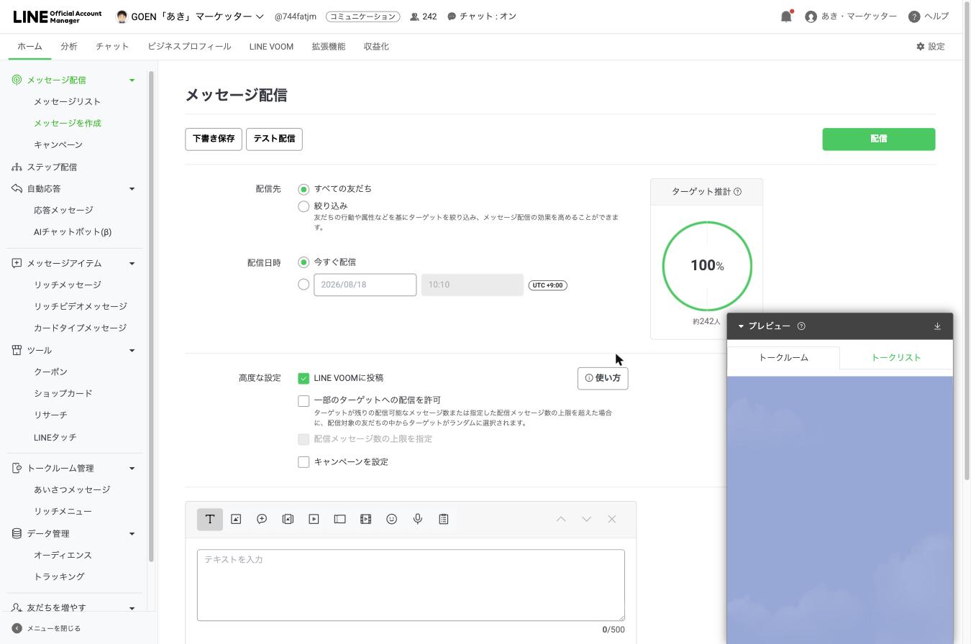The image size is (971, 644).
Task: Open the 拡張機能 tab
Action: [x=328, y=46]
